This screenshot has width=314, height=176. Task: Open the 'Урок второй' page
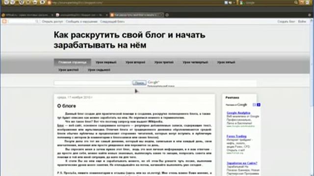click(x=135, y=62)
